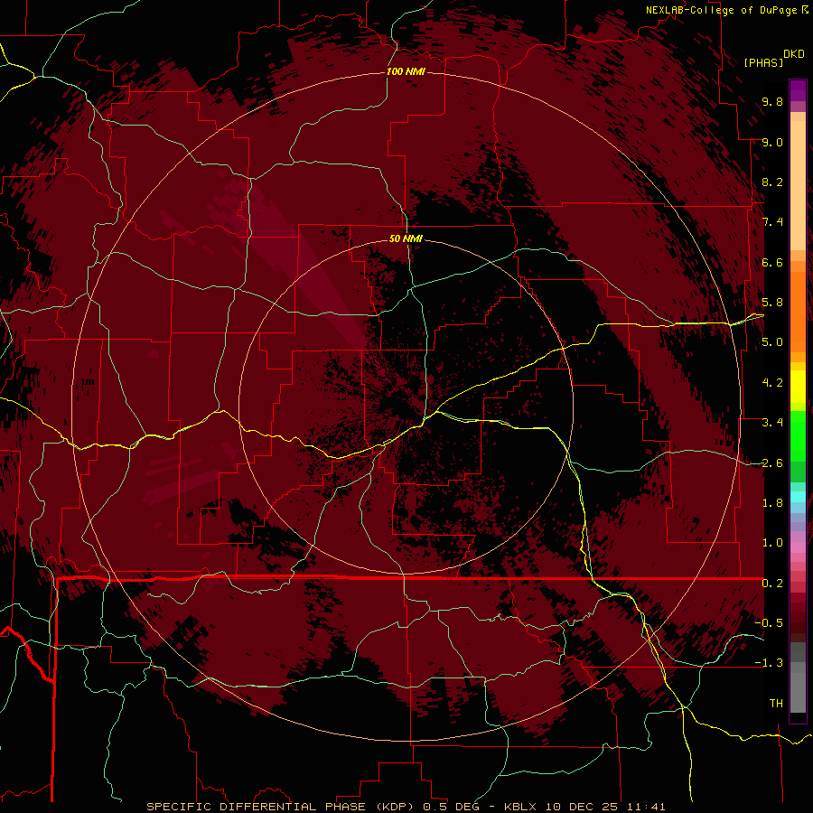Click the 8.2 scale value
Screen dimensions: 813x813
click(772, 182)
